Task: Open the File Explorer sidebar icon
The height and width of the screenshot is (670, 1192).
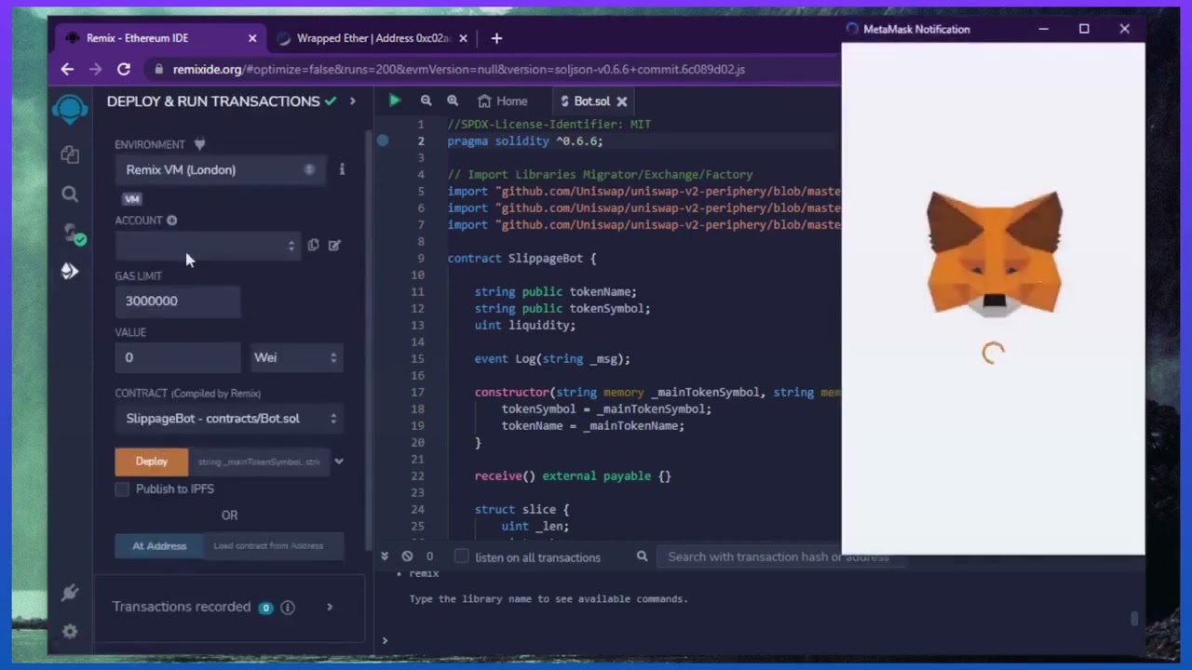Action: tap(70, 154)
